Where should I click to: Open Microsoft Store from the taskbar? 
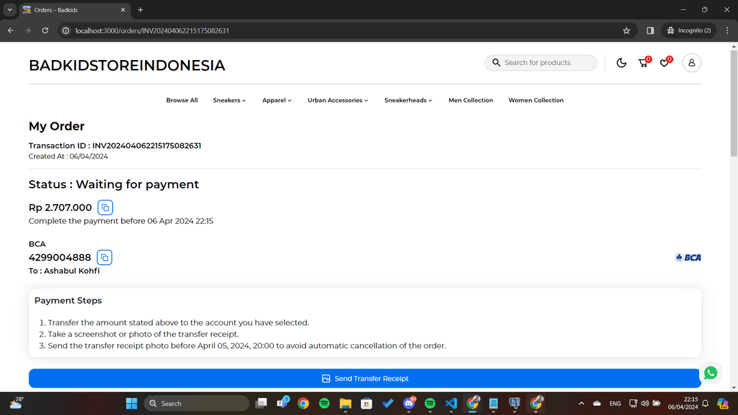[367, 403]
